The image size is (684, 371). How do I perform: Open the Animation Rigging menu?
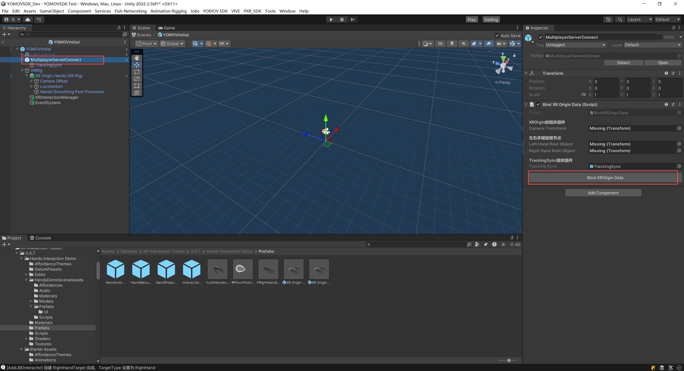(x=168, y=11)
